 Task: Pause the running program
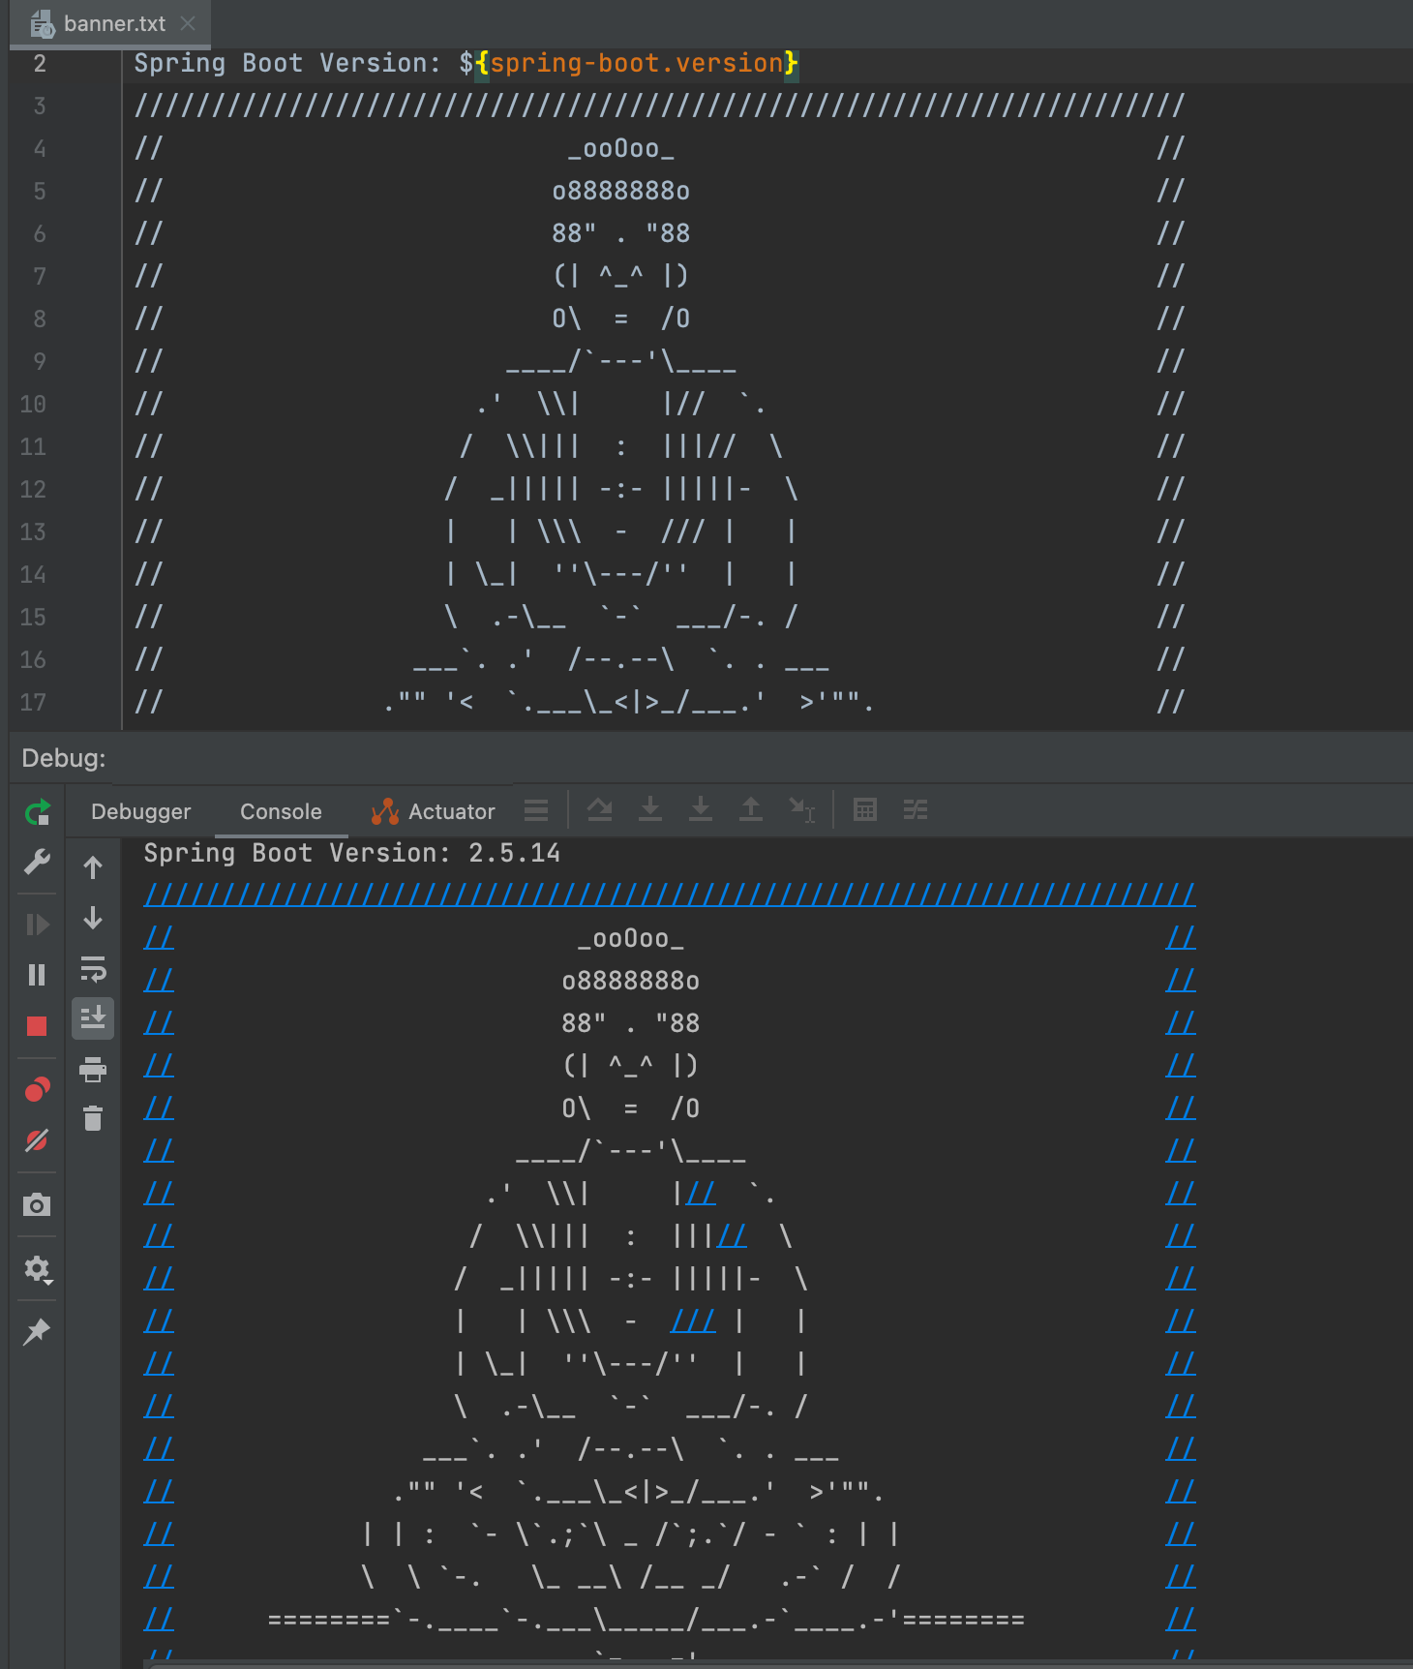click(x=37, y=975)
